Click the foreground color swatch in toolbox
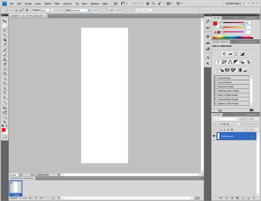 pos(4,130)
